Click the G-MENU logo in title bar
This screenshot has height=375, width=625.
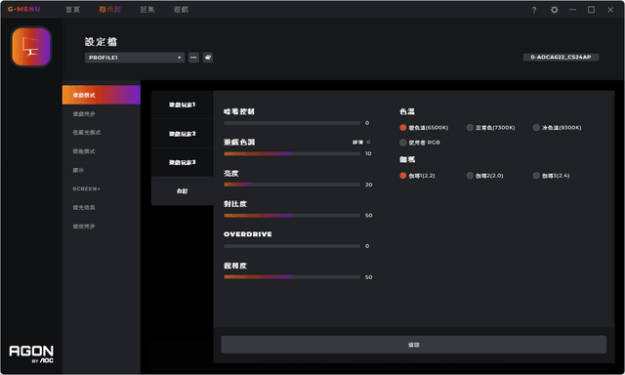pos(23,9)
